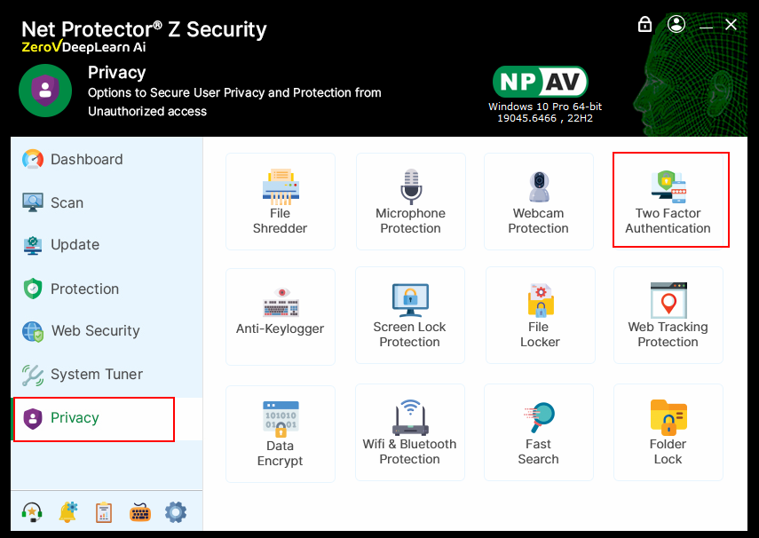
Task: Click the padlock icon in title bar
Action: click(x=645, y=24)
